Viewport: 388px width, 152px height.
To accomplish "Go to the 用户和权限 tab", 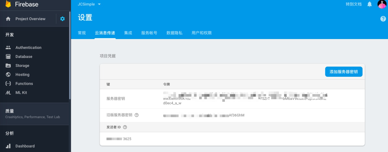I will click(x=201, y=33).
